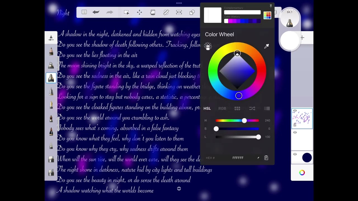Select the dark red-tip brush

tap(51, 132)
